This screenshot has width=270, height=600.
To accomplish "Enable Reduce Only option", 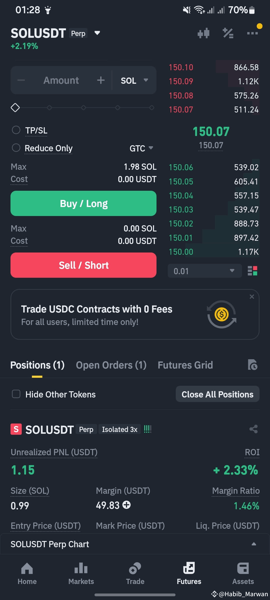I will [x=16, y=148].
